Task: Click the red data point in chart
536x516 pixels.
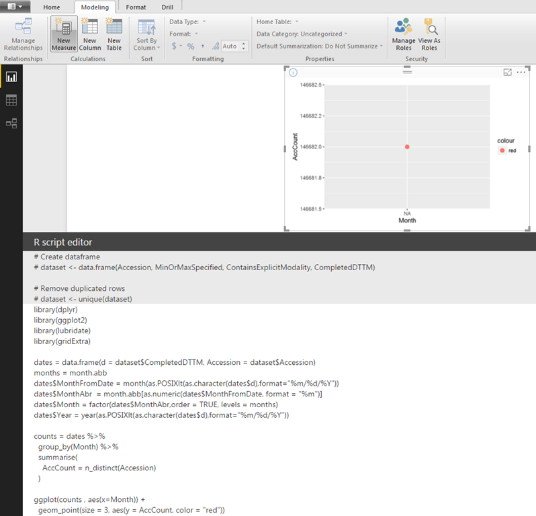Action: (x=407, y=146)
